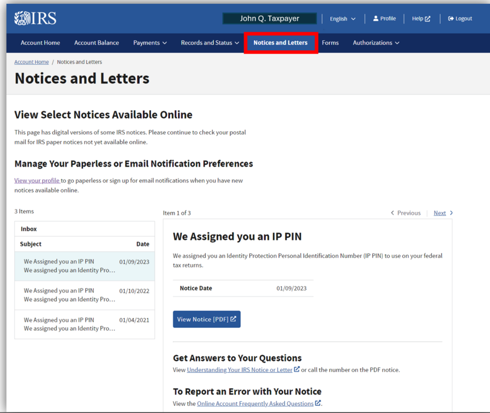Image resolution: width=490 pixels, height=413 pixels.
Task: Open the English language dropdown
Action: click(x=343, y=19)
